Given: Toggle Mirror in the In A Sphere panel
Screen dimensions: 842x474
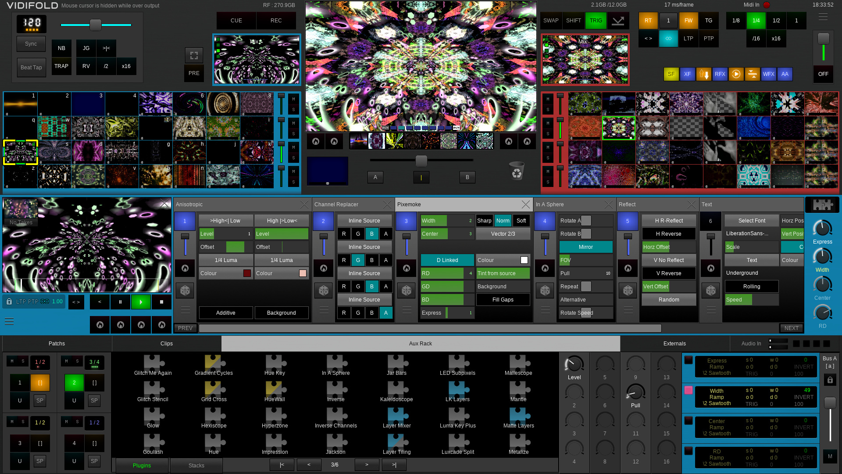Looking at the screenshot, I should [x=585, y=247].
